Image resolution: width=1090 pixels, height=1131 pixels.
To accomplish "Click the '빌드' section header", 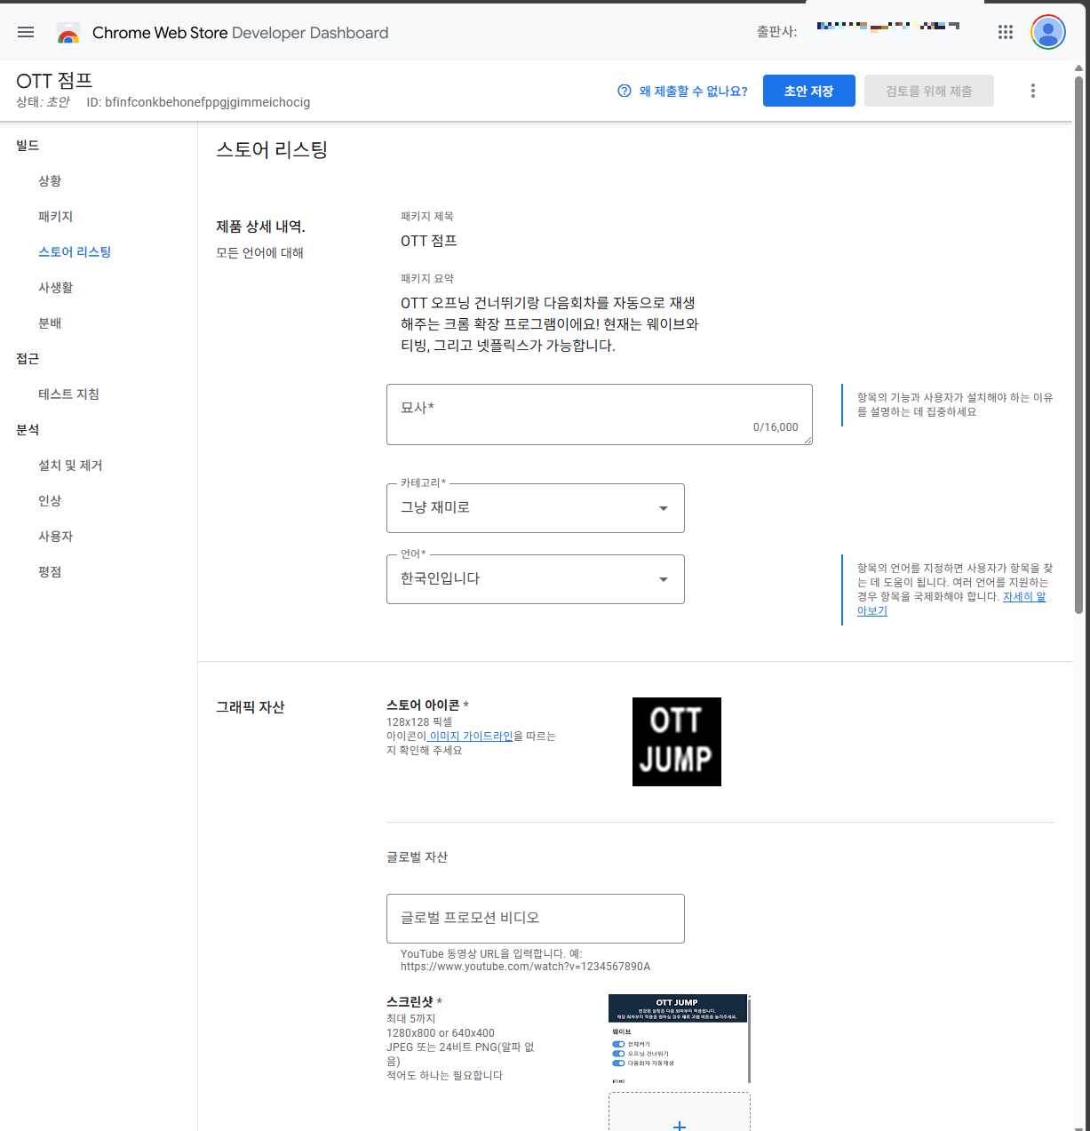I will pyautogui.click(x=28, y=146).
